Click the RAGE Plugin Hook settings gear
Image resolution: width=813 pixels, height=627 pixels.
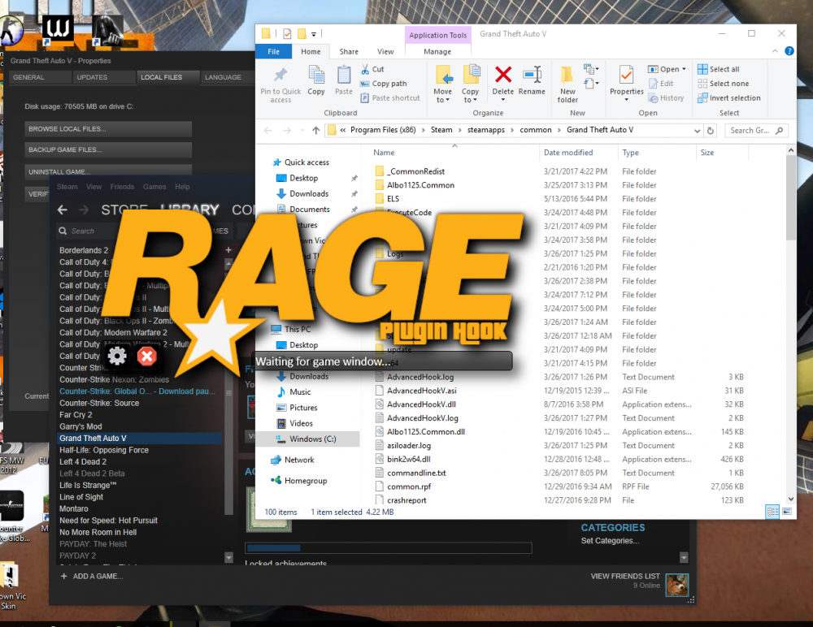(117, 356)
